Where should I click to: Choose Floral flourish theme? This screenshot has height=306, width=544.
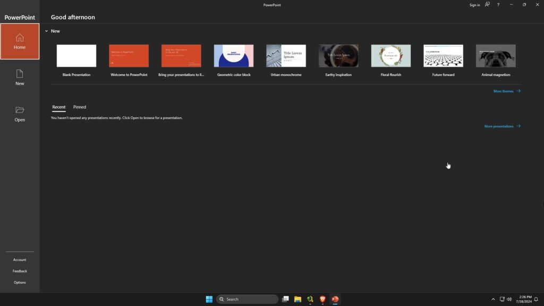[x=390, y=61]
